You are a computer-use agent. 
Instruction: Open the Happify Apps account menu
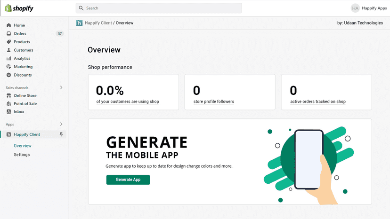click(x=374, y=8)
